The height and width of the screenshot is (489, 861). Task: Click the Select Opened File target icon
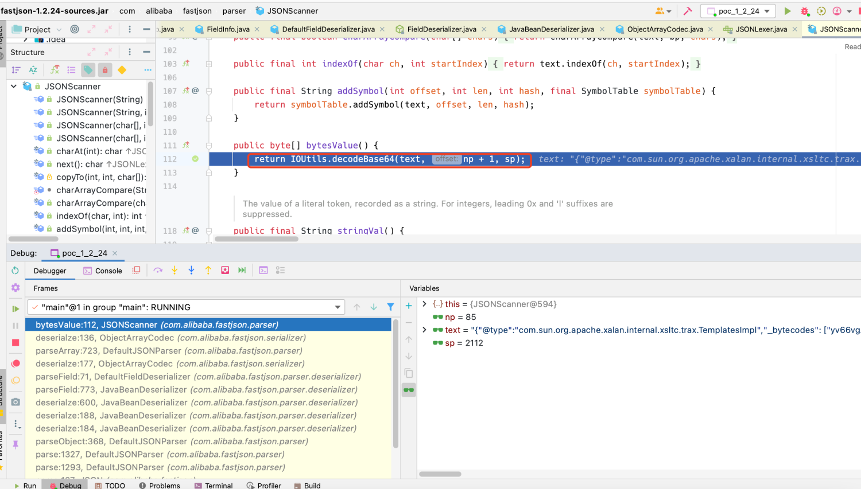(x=75, y=29)
